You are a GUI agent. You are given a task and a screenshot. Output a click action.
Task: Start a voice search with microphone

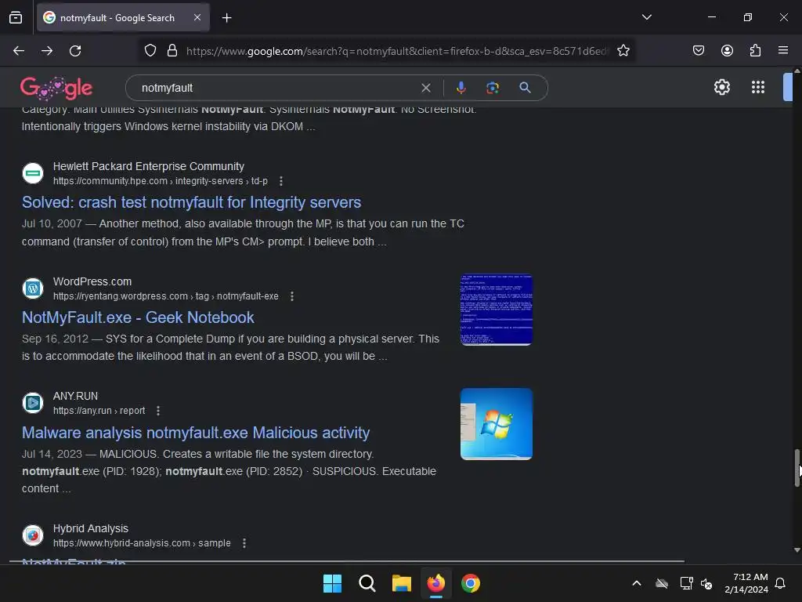point(461,88)
